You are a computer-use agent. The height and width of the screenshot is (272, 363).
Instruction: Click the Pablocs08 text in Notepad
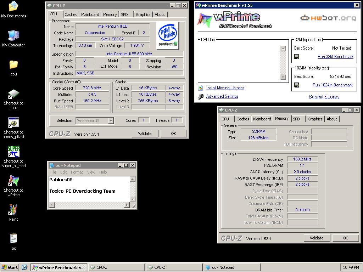tap(61, 180)
